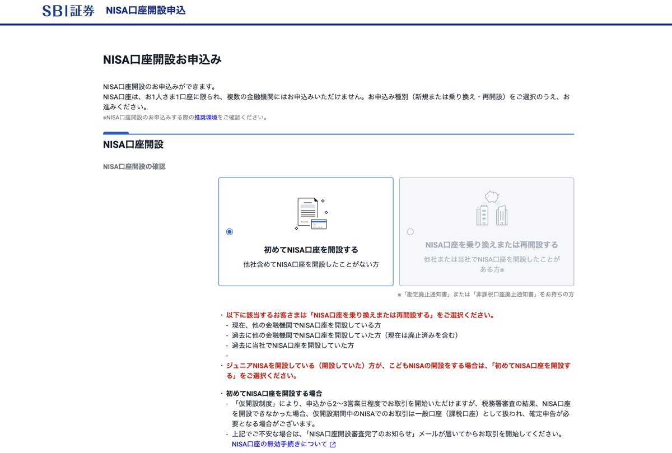The height and width of the screenshot is (453, 672).
Task: Click the NISA口座開設の確認 label
Action: click(134, 166)
